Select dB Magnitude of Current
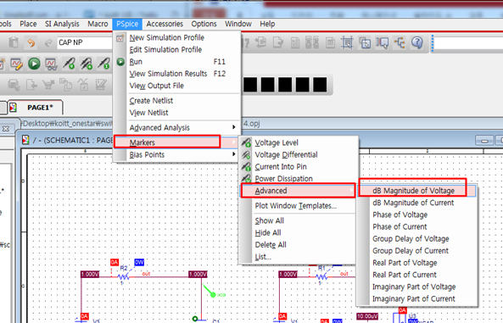The height and width of the screenshot is (323, 503). [x=413, y=203]
